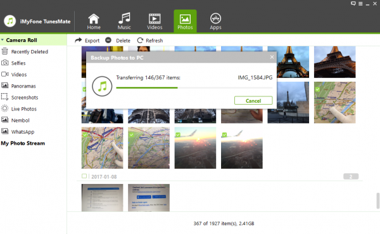Open the Home section

point(94,22)
